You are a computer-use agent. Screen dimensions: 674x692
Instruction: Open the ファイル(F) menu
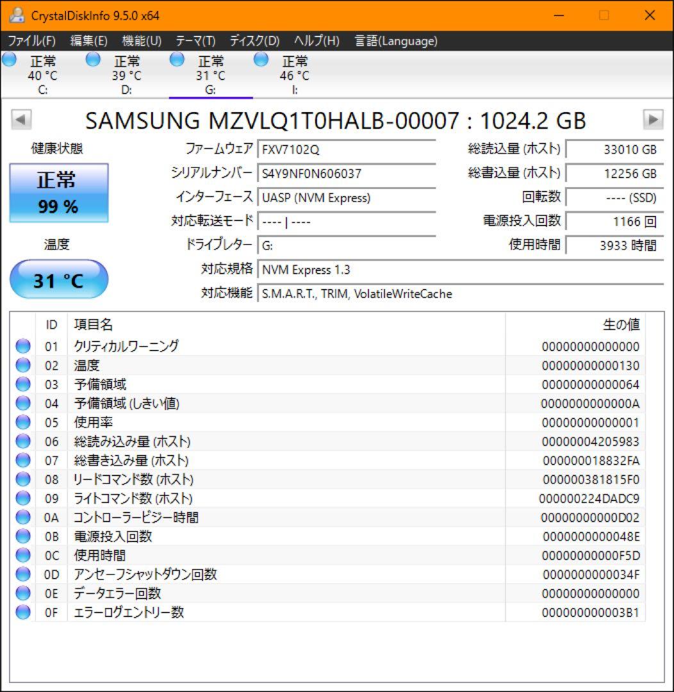[x=32, y=41]
